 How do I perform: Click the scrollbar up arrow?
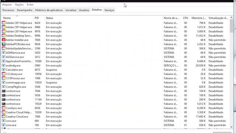pos(231,17)
